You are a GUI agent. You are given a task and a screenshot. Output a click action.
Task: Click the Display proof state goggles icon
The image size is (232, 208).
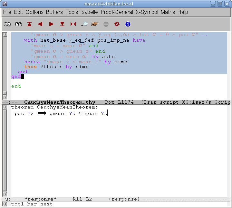7,24
